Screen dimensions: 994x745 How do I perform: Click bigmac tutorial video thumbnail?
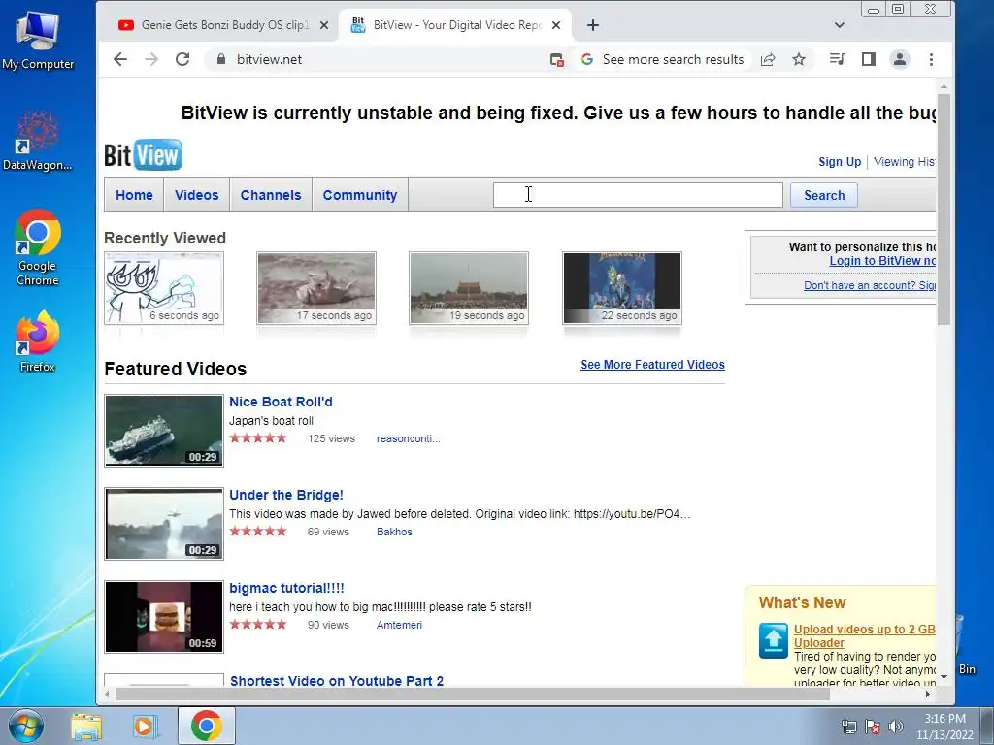pos(163,617)
